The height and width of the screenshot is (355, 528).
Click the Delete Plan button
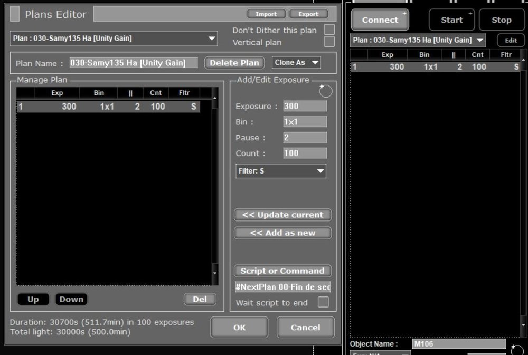coord(234,63)
